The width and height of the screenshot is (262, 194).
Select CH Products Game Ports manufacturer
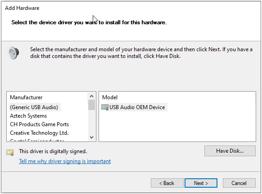pos(40,124)
